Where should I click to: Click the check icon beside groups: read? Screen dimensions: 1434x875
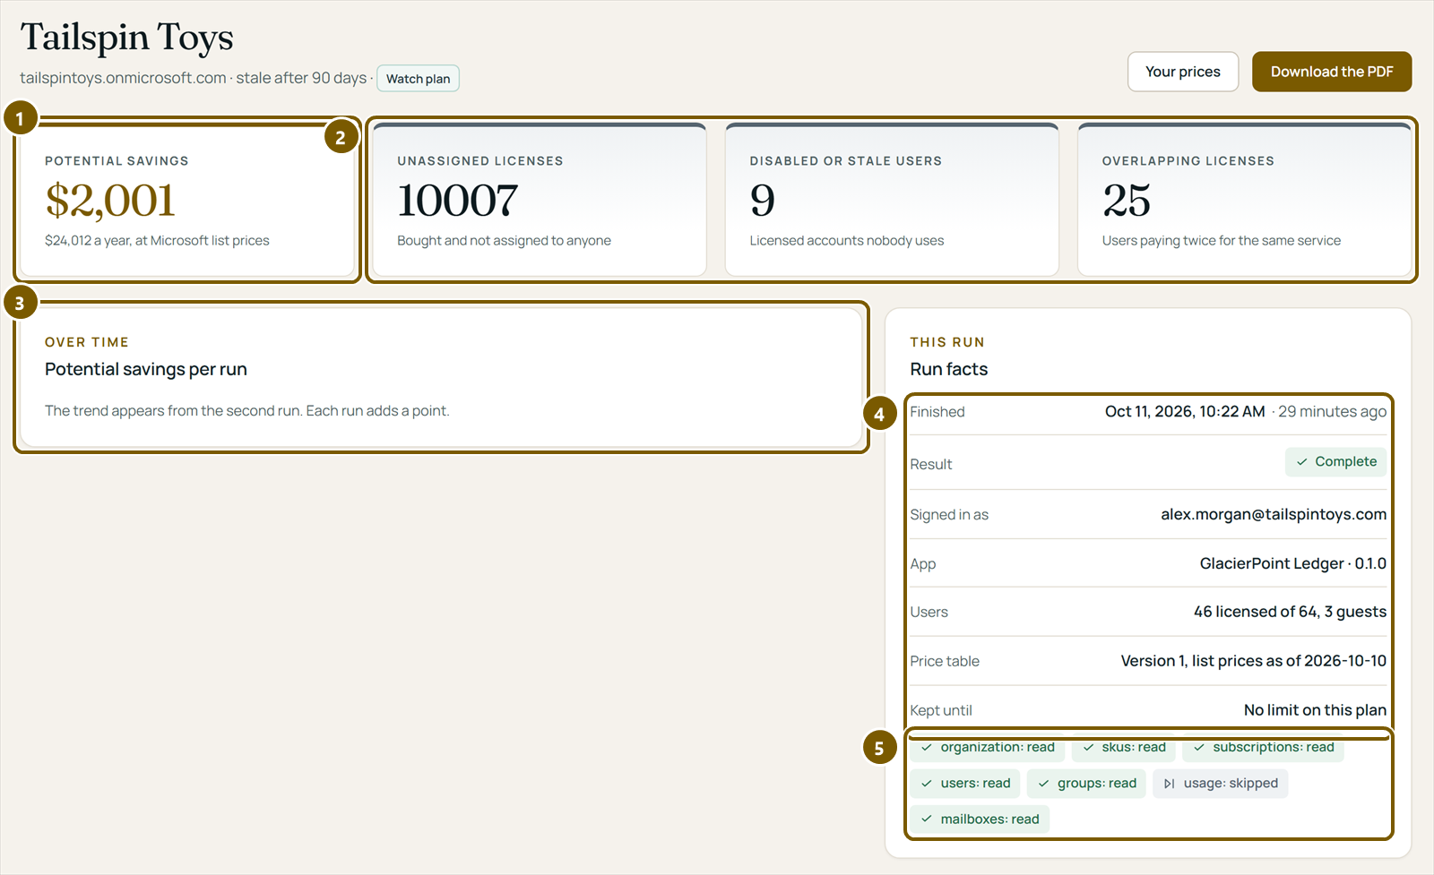coord(1043,784)
